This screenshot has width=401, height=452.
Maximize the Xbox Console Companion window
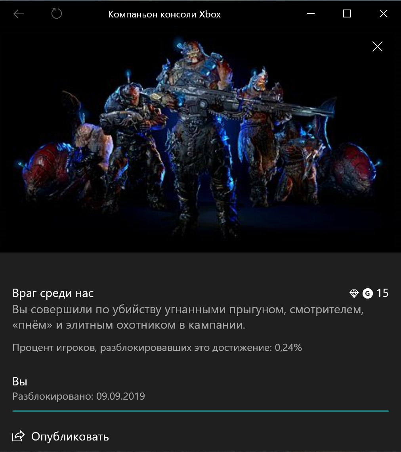pos(347,13)
